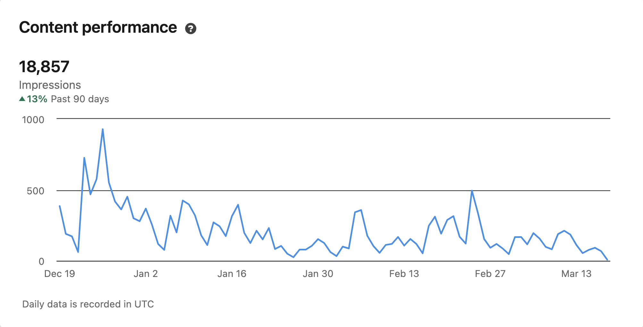This screenshot has height=327, width=643.
Task: Click the Feb 27 date label
Action: pos(490,274)
